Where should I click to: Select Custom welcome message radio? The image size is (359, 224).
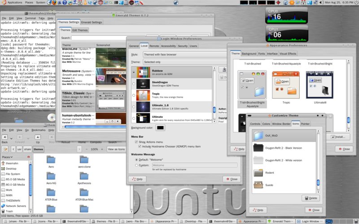[136, 165]
